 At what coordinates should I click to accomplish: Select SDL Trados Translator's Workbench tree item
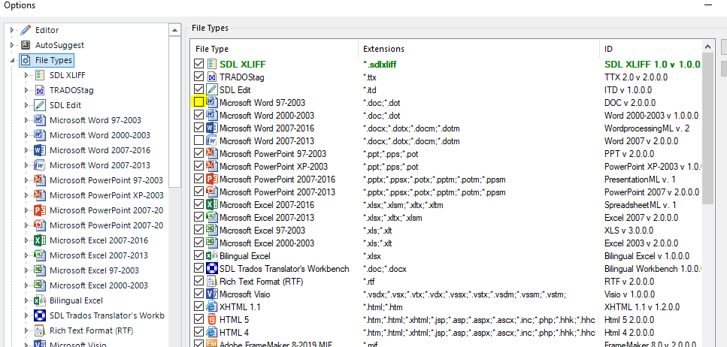[107, 315]
